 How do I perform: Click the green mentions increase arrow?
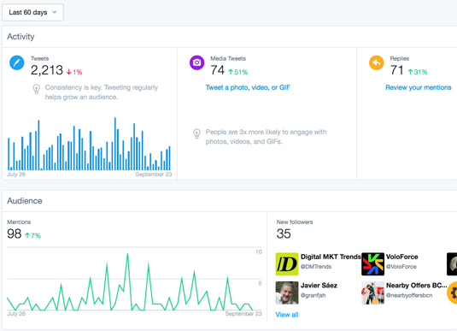point(27,235)
